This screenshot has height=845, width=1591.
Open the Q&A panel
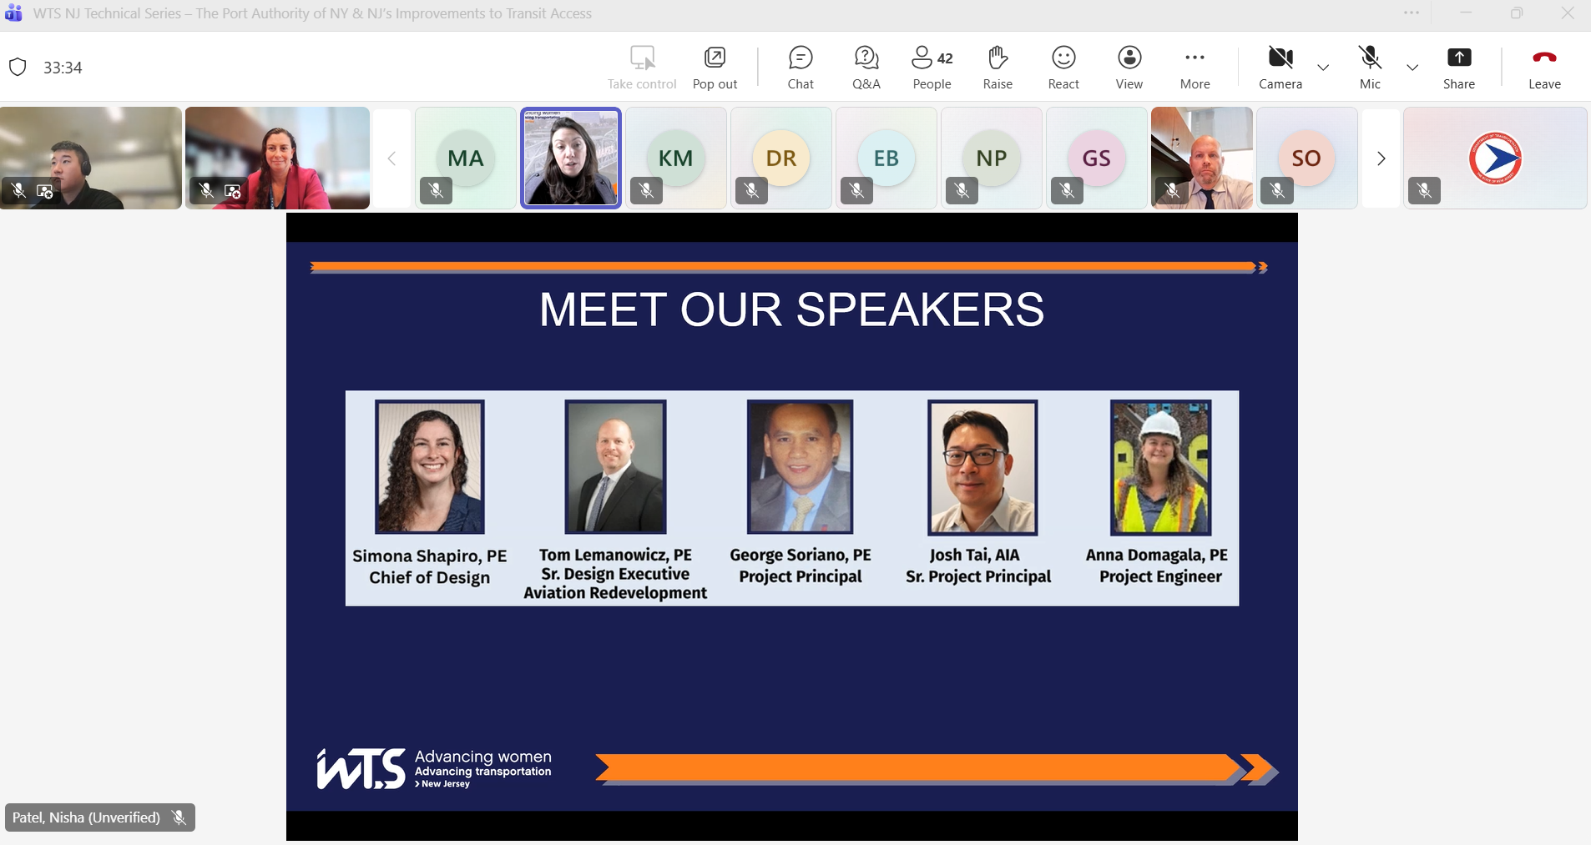(x=866, y=67)
